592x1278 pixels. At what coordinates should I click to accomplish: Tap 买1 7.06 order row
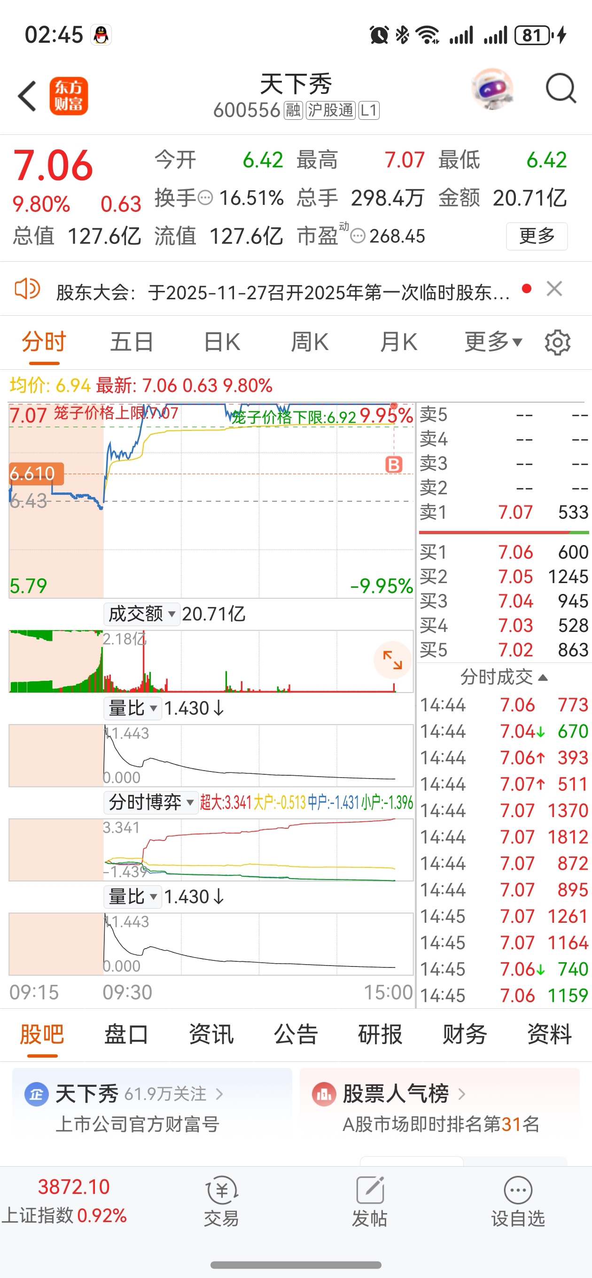pyautogui.click(x=504, y=552)
